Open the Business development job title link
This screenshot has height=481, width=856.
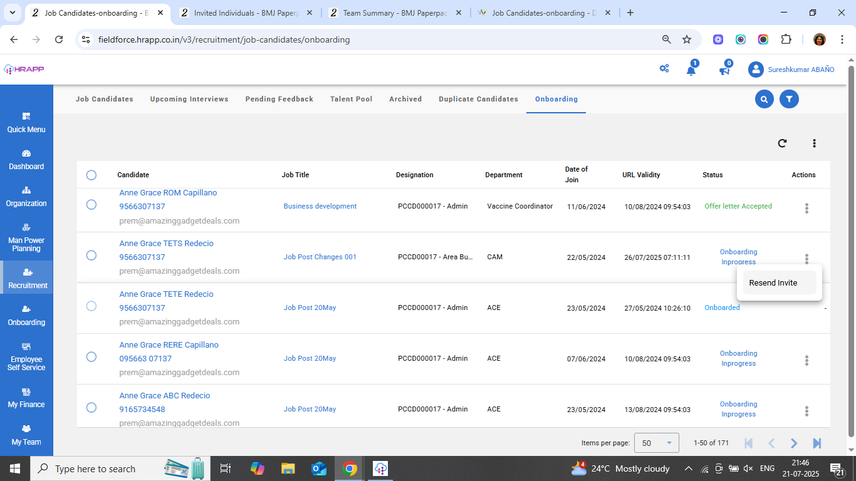pos(320,206)
